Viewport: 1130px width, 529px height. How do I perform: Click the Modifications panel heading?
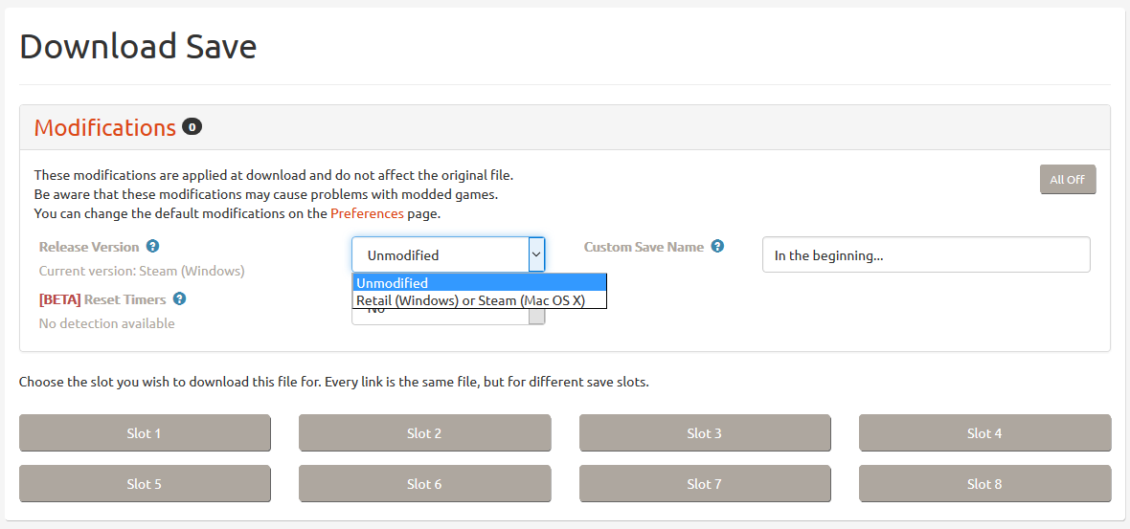pos(105,128)
